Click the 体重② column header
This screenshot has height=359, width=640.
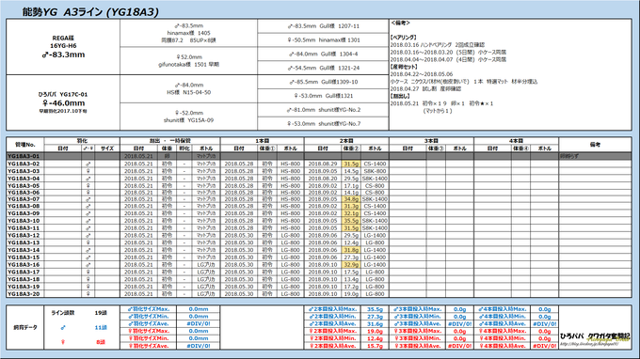[x=351, y=148]
